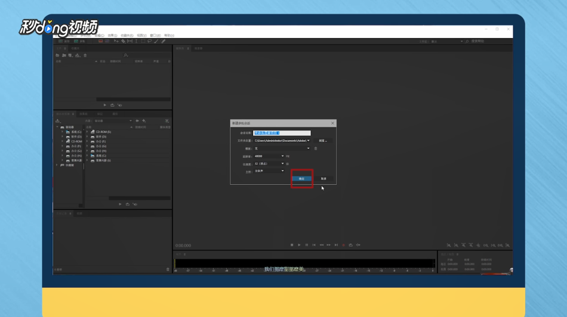Image resolution: width=567 pixels, height=317 pixels.
Task: Click Play button in Media Browser panel
Action: coord(120,204)
